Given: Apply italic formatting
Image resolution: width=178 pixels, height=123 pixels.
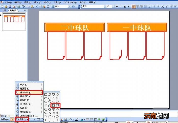Looking at the screenshot, I should pyautogui.click(x=121, y=7).
